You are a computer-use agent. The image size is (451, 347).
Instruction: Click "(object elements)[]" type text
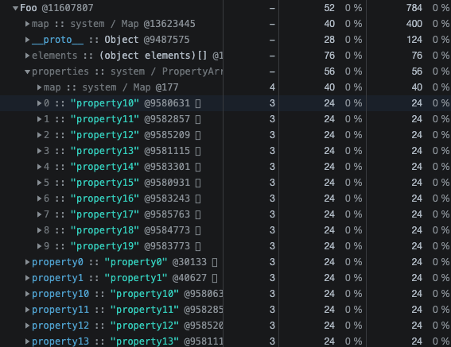pos(153,56)
